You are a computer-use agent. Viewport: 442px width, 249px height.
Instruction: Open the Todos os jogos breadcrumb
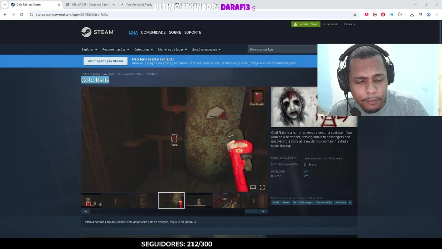(90, 74)
